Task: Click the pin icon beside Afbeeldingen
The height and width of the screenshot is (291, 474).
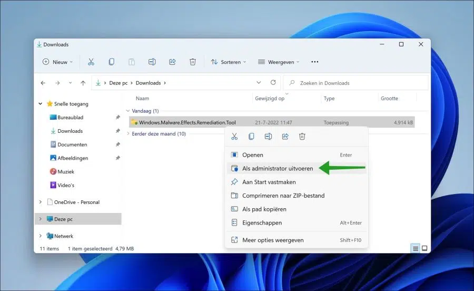Action: pyautogui.click(x=118, y=158)
